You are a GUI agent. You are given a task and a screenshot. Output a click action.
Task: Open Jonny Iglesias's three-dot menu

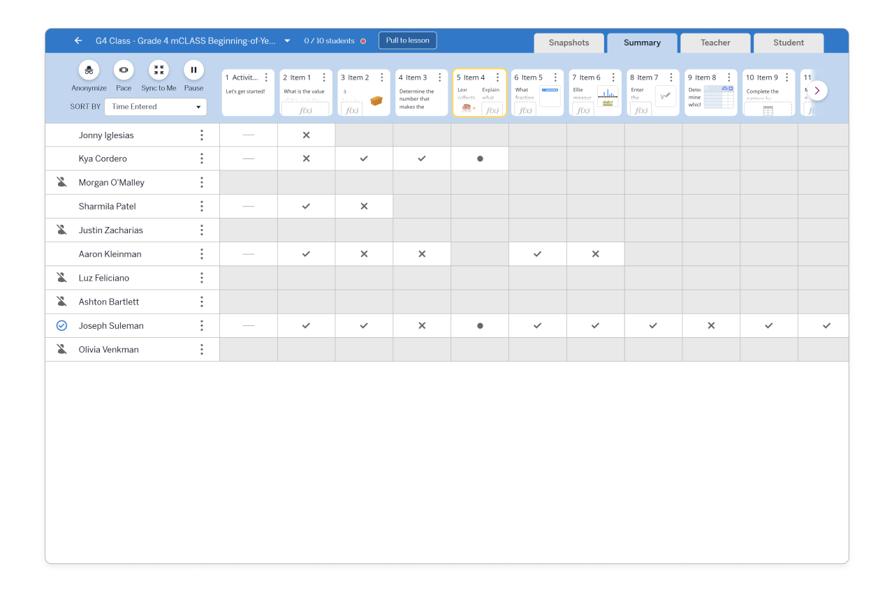point(201,135)
